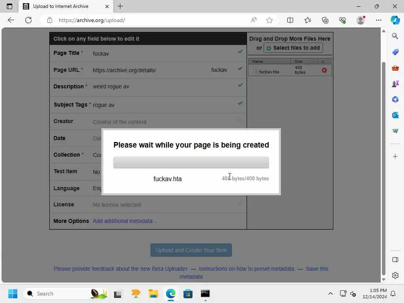
Task: Open Instructions on how to preset metadata
Action: coord(246,269)
